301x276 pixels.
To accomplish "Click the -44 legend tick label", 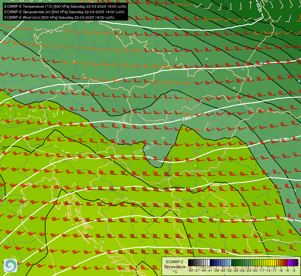I will click(x=203, y=270).
